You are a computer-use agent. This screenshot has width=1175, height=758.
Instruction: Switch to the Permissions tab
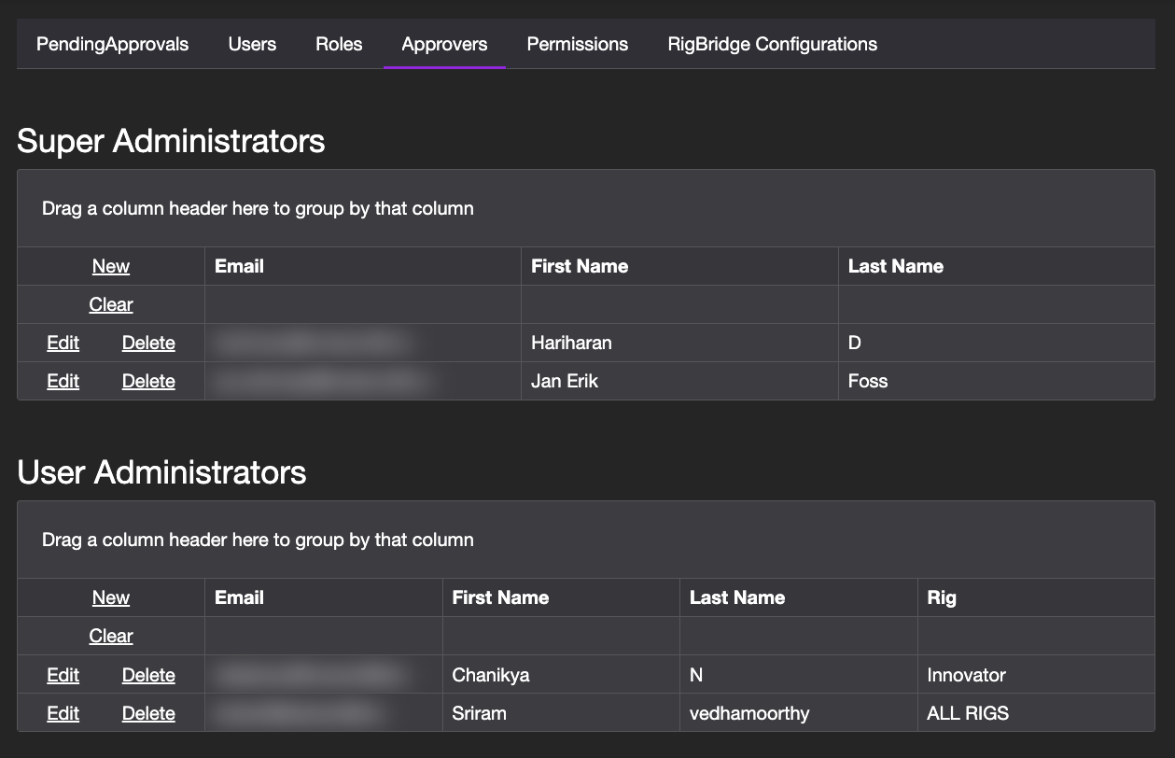tap(577, 44)
